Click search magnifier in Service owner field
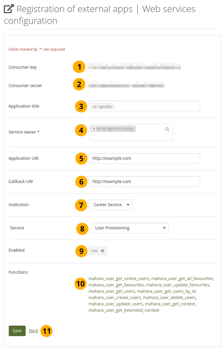This screenshot has width=224, height=350. [x=167, y=129]
